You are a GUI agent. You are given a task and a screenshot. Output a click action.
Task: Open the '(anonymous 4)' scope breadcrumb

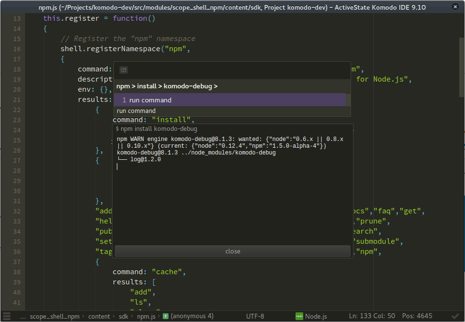[x=192, y=316]
